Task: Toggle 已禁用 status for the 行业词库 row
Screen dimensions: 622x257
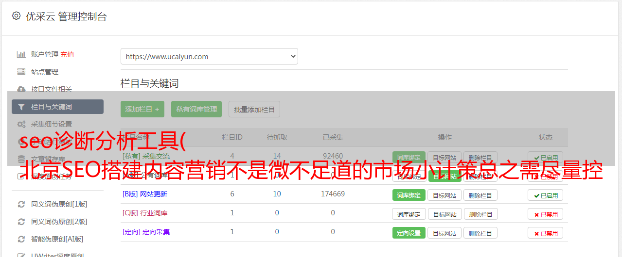Action: 546,214
